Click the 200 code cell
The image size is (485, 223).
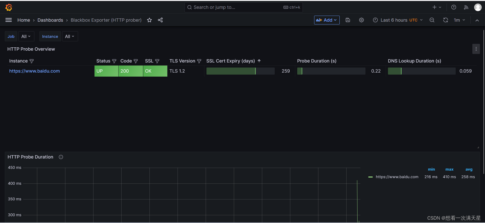[131, 71]
